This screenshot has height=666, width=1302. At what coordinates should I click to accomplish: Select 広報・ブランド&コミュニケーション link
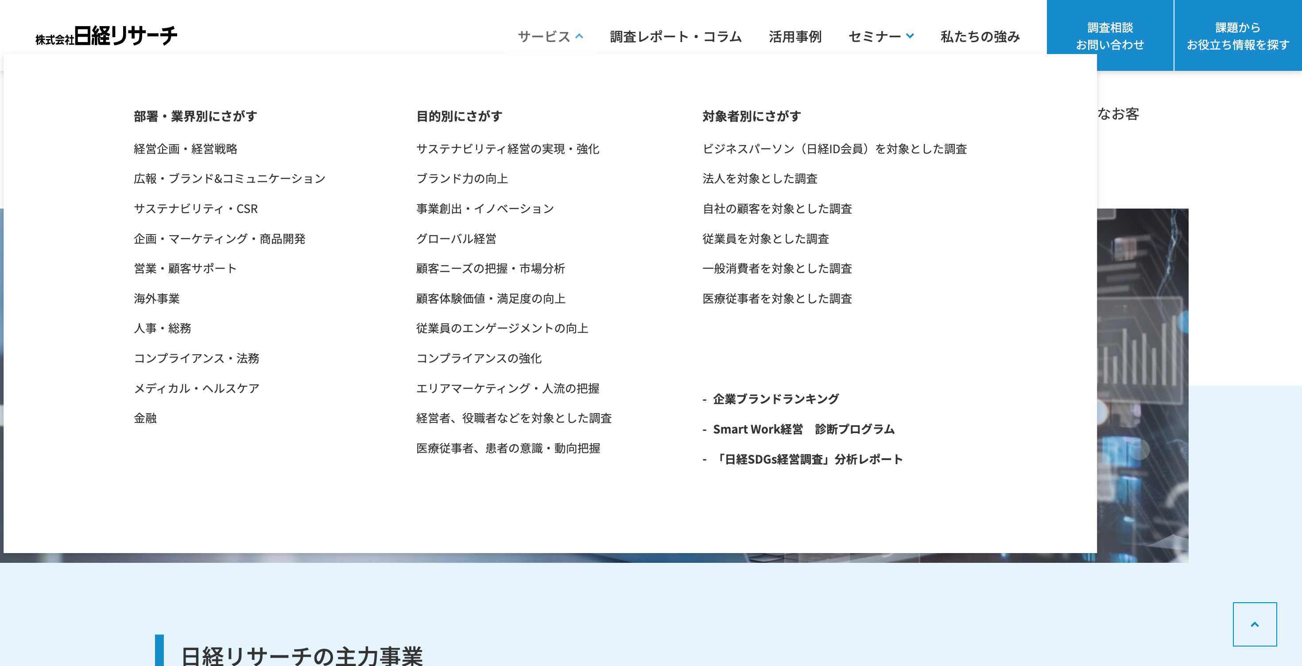(229, 178)
